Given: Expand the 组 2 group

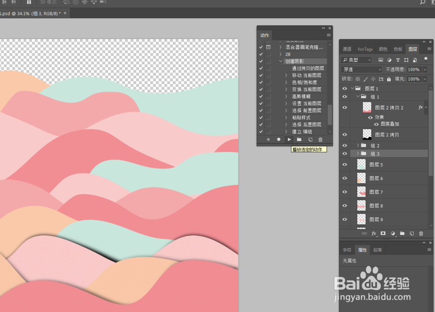Looking at the screenshot, I should (358, 145).
